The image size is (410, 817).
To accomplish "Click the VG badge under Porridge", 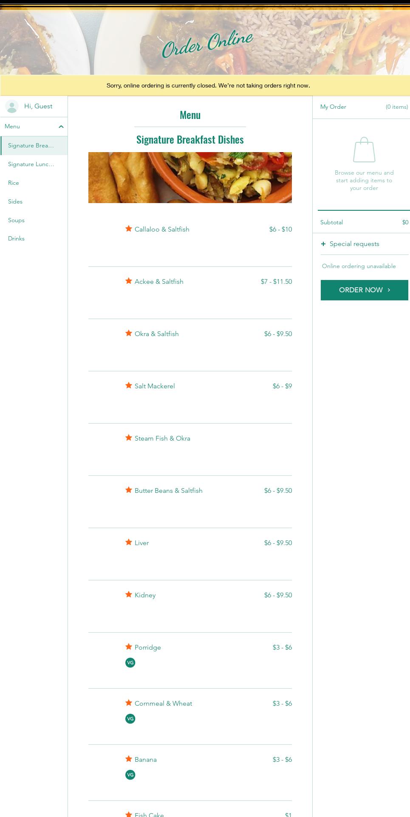I will [x=130, y=663].
